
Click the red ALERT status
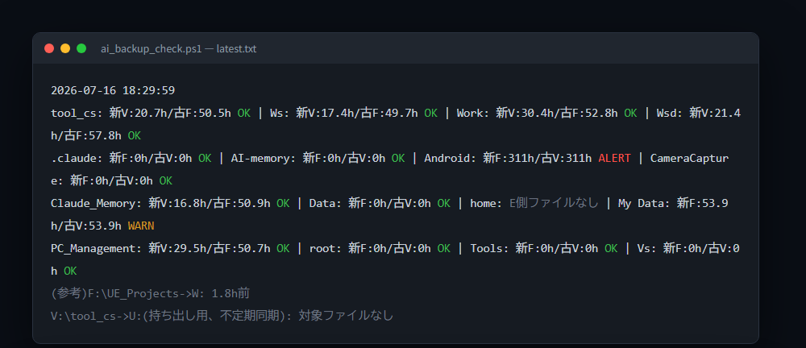pyautogui.click(x=614, y=159)
